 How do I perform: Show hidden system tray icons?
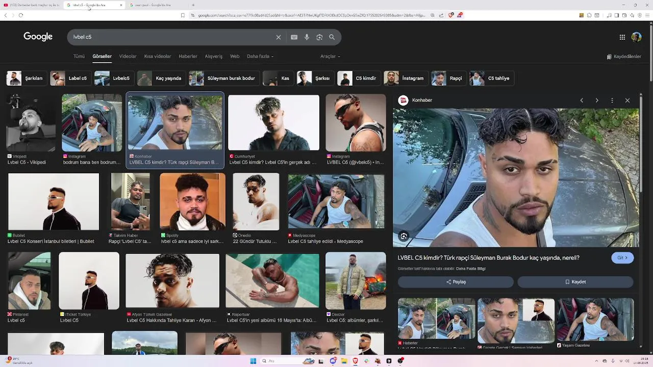[x=596, y=361]
